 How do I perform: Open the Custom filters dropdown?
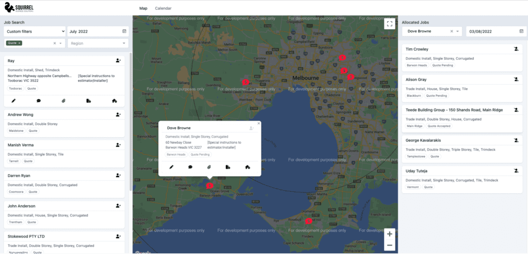[x=35, y=31]
